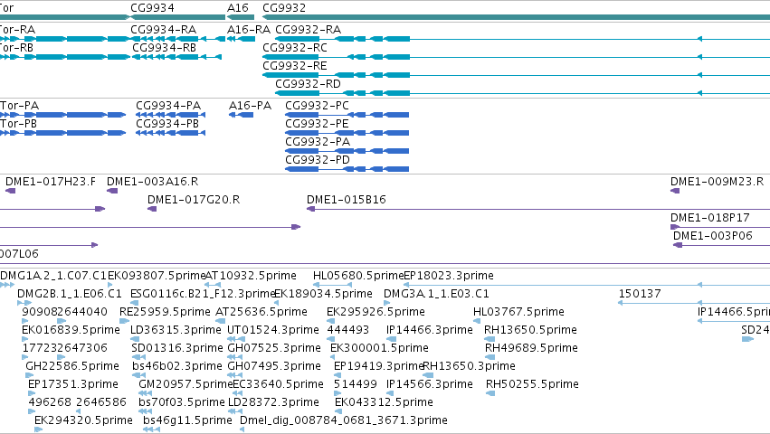Open the RH13650.3prime EST label

pos(469,367)
